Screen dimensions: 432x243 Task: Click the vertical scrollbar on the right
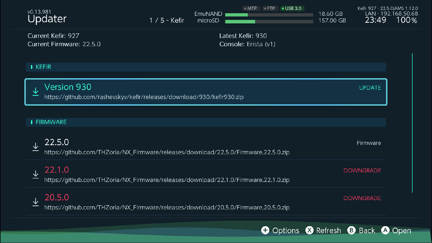[x=412, y=123]
